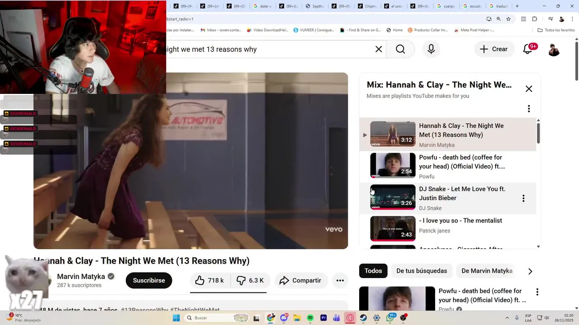
Task: Like the video with the thumbs-up icon
Action: pos(209,280)
